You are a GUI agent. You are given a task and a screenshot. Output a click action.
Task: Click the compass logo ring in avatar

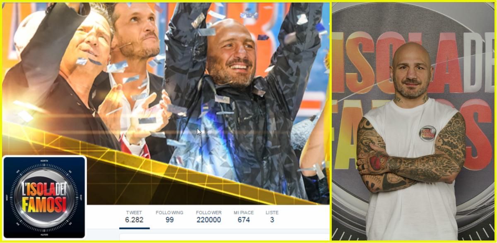click(44, 196)
